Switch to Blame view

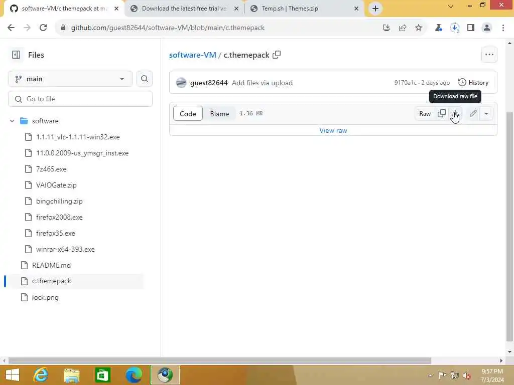(220, 114)
